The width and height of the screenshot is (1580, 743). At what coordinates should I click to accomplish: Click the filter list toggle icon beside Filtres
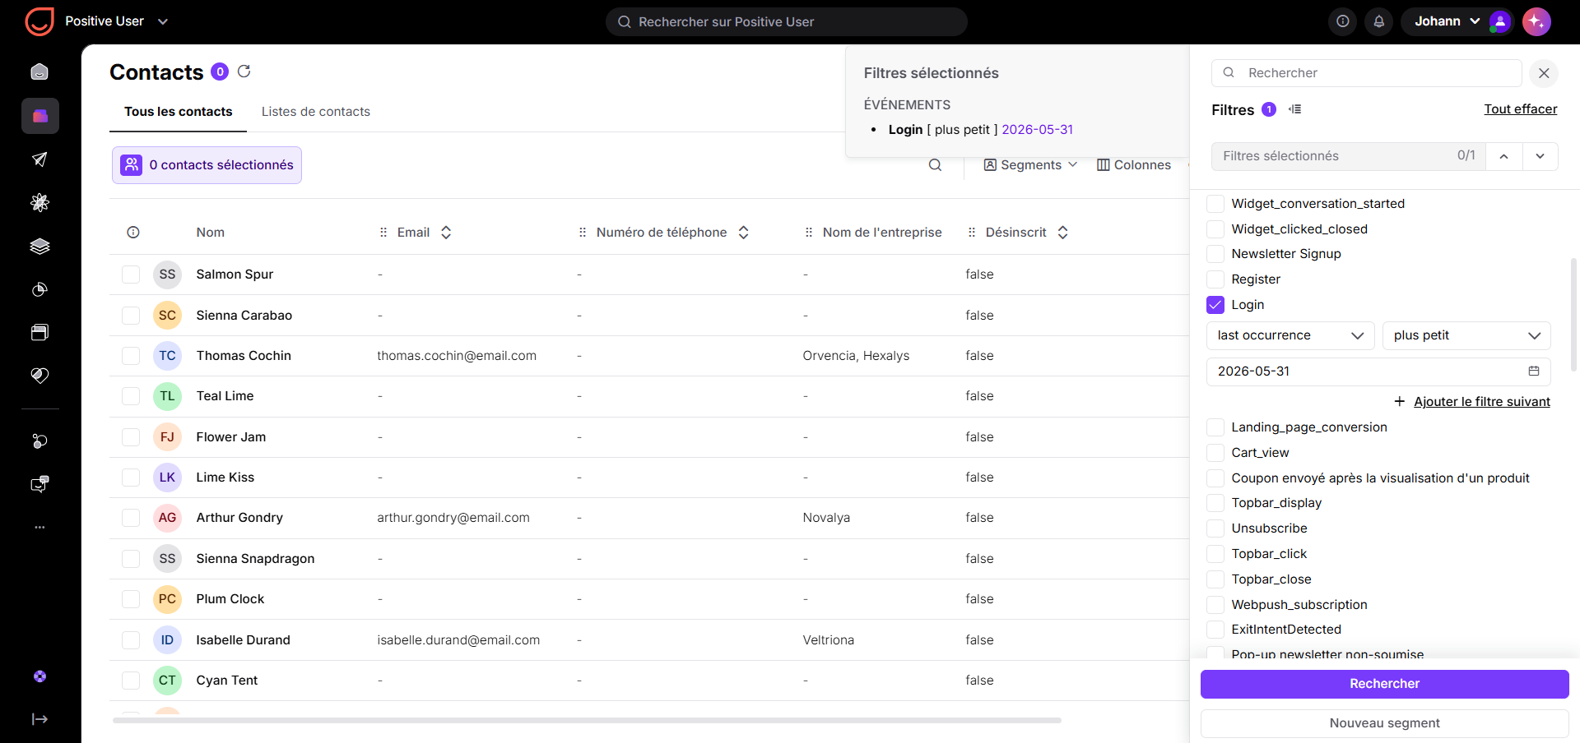coord(1294,109)
